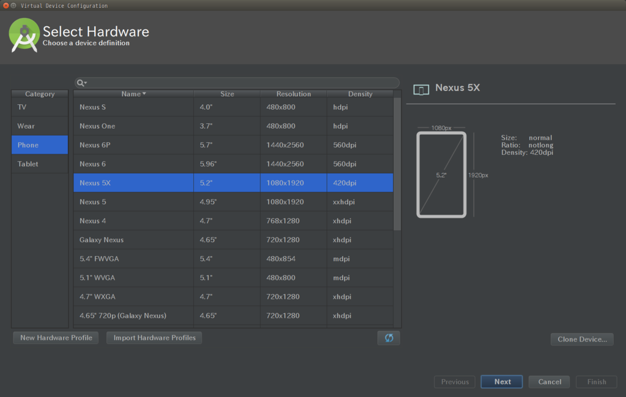
Task: Select the TV category
Action: (x=40, y=107)
